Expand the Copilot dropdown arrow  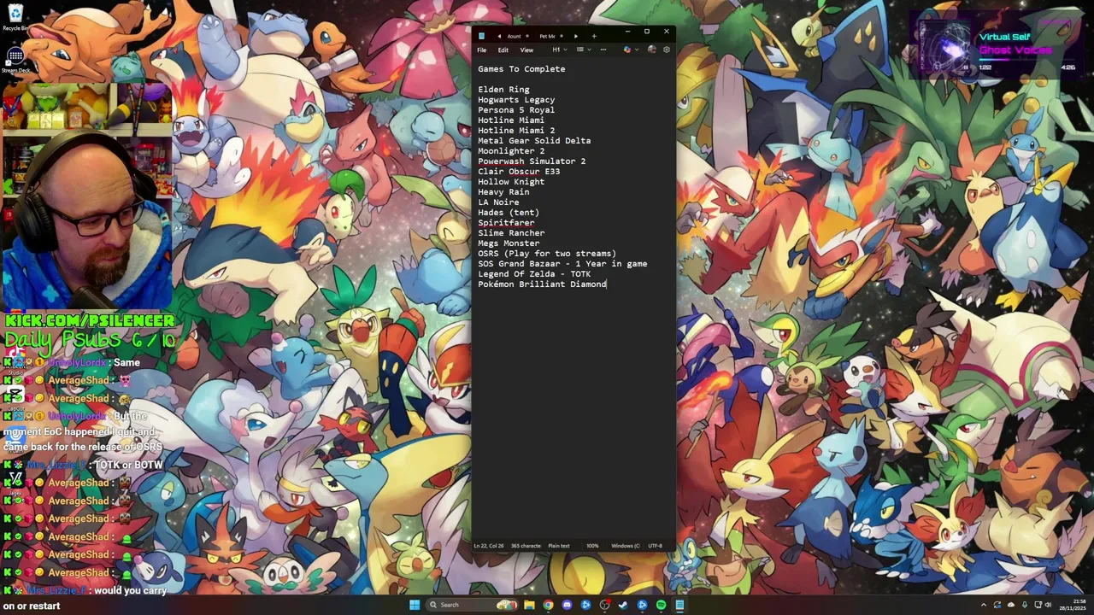[x=635, y=50]
